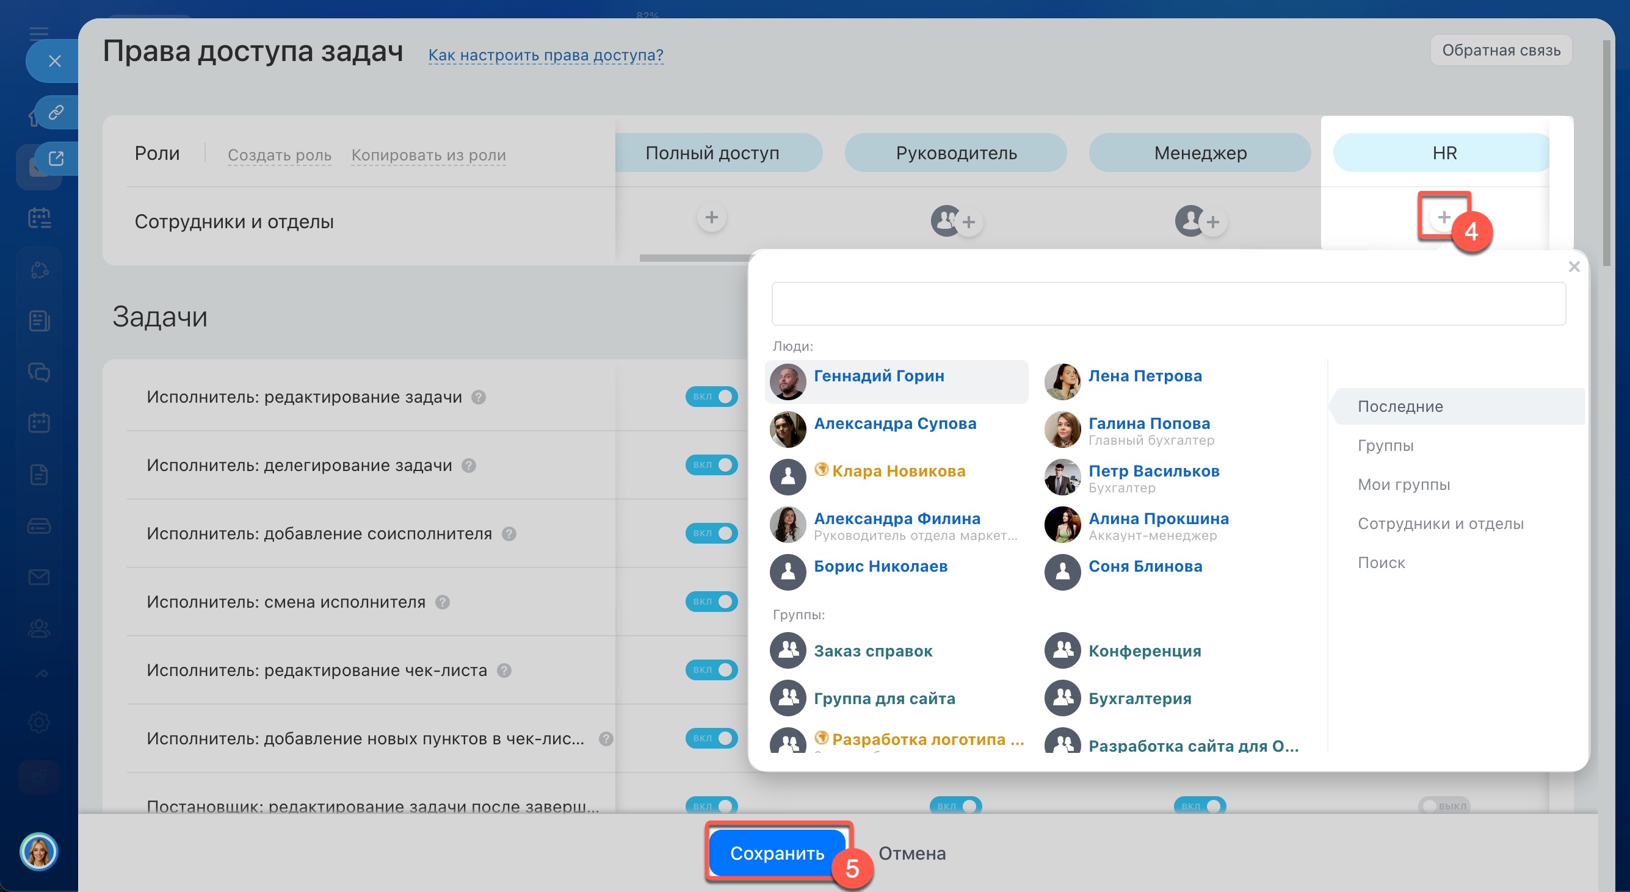Select Геннадий Горин from people list
The height and width of the screenshot is (892, 1630).
tap(878, 376)
